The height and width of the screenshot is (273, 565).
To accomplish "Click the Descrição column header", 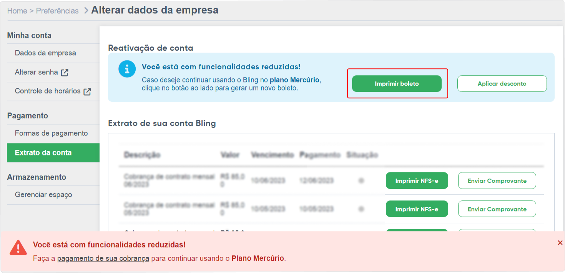I will 142,155.
